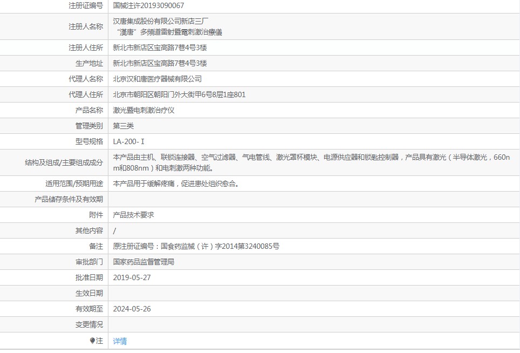This screenshot has height=353, width=520.
Task: Click the 备注 label
Action: (x=96, y=246)
